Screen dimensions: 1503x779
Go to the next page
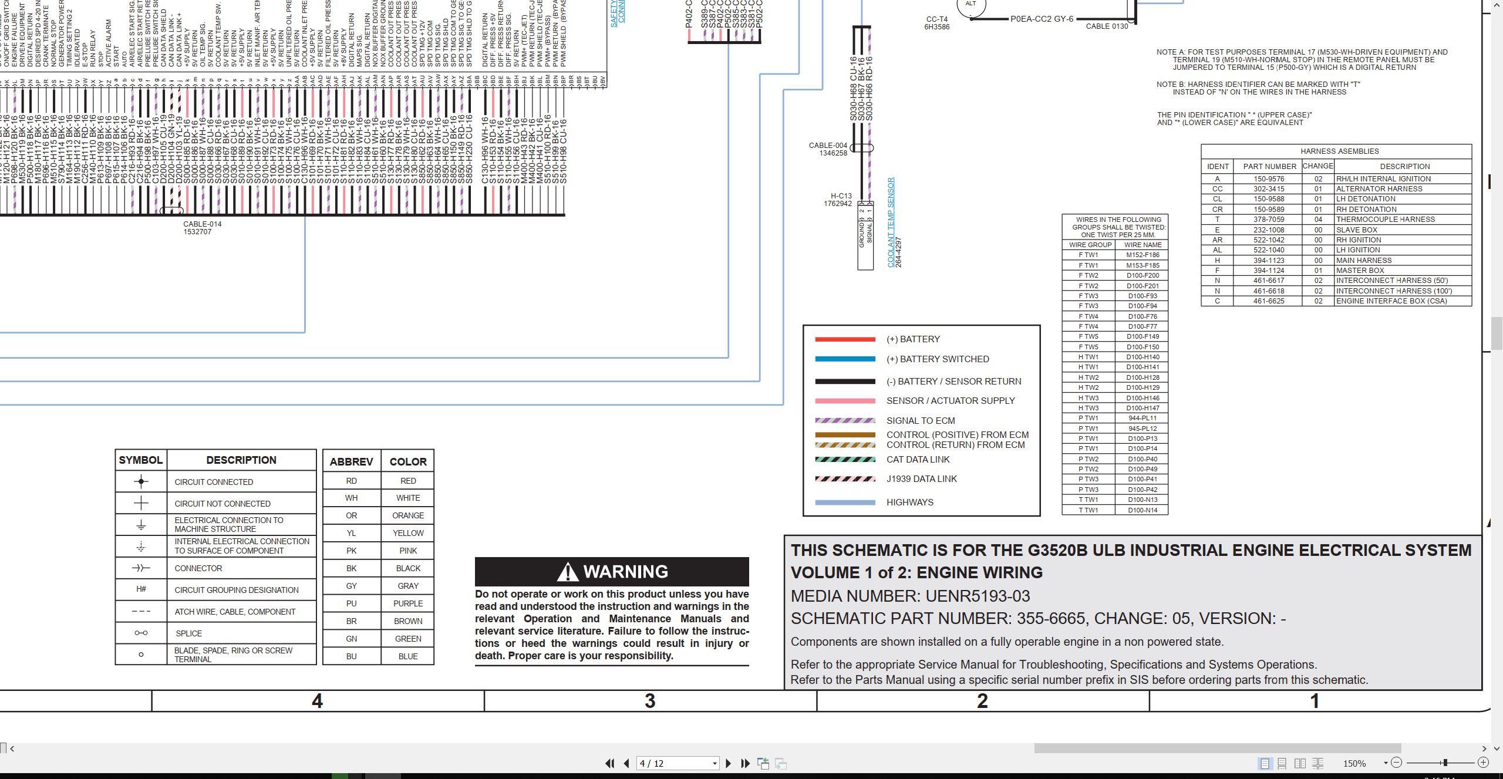(x=729, y=764)
